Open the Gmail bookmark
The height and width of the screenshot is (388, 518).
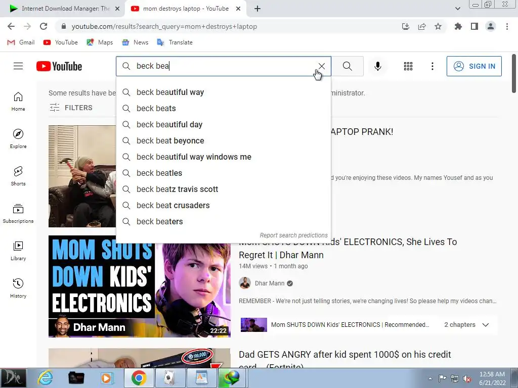(21, 42)
